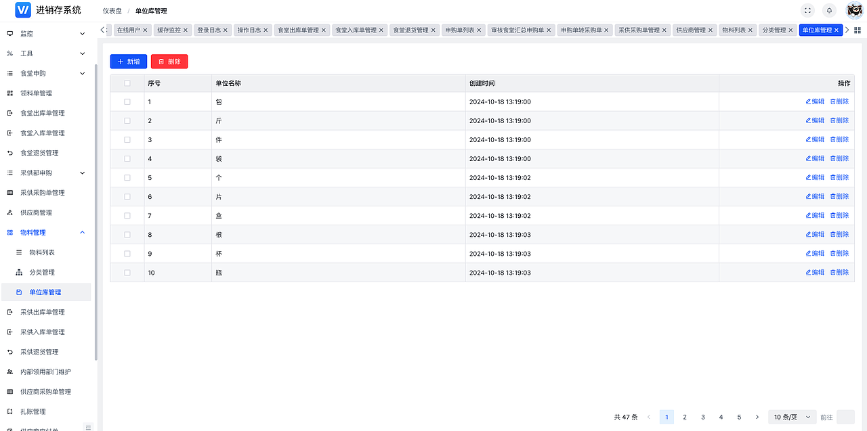This screenshot has width=867, height=431.
Task: Edit the row with unit 杯
Action: point(815,253)
